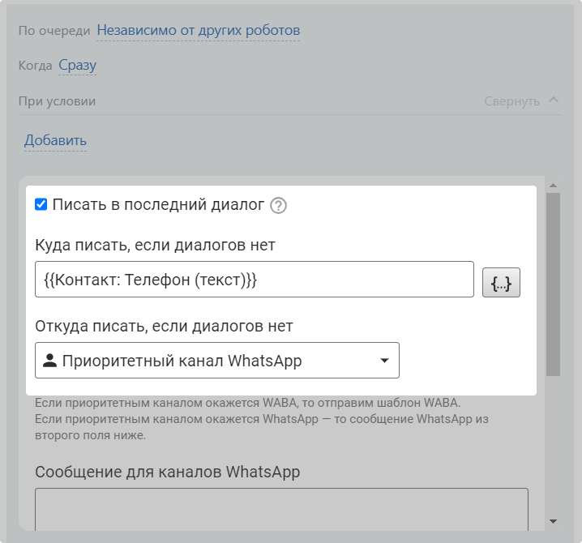Click the curly braces variable insert button
The image size is (582, 543).
click(x=501, y=283)
